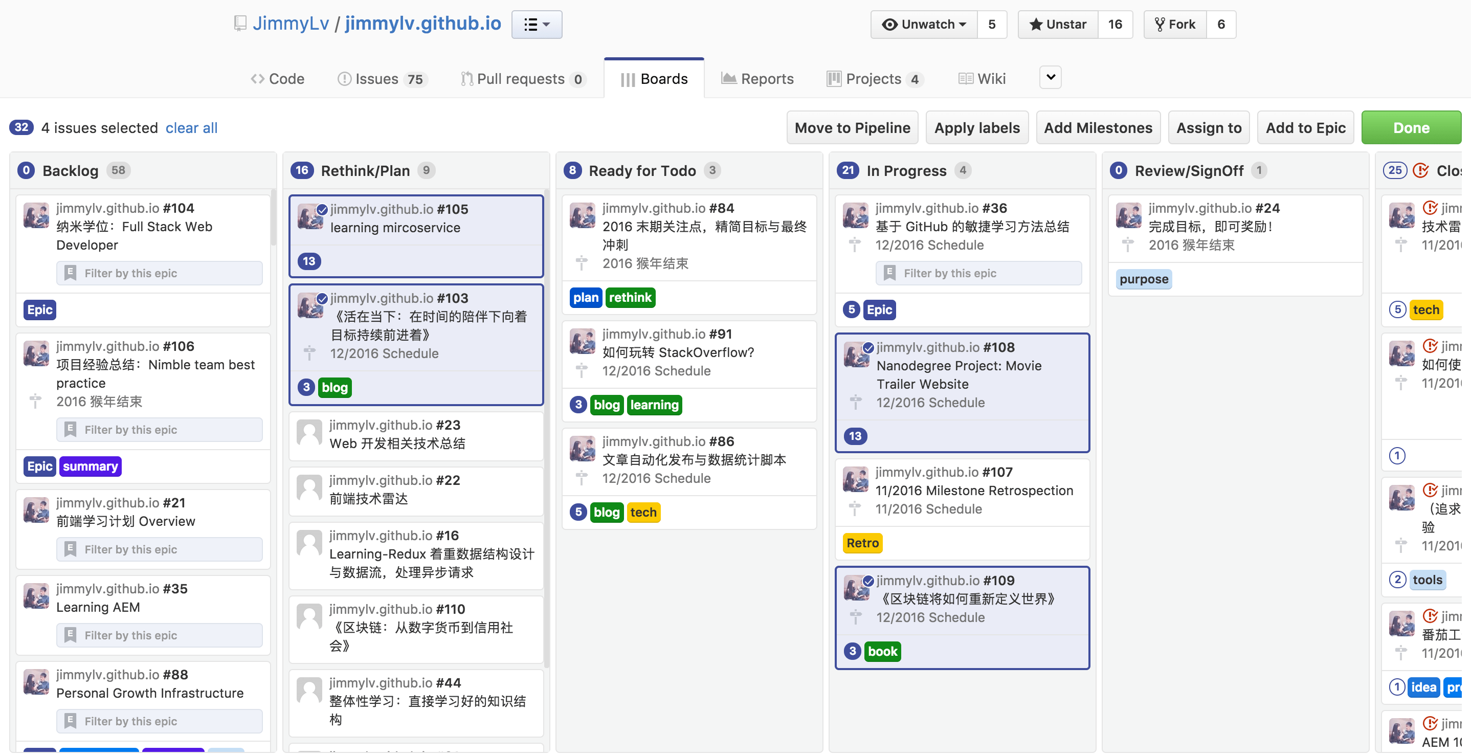Click epic flag icon on issue #104
Image resolution: width=1471 pixels, height=755 pixels.
(x=70, y=273)
